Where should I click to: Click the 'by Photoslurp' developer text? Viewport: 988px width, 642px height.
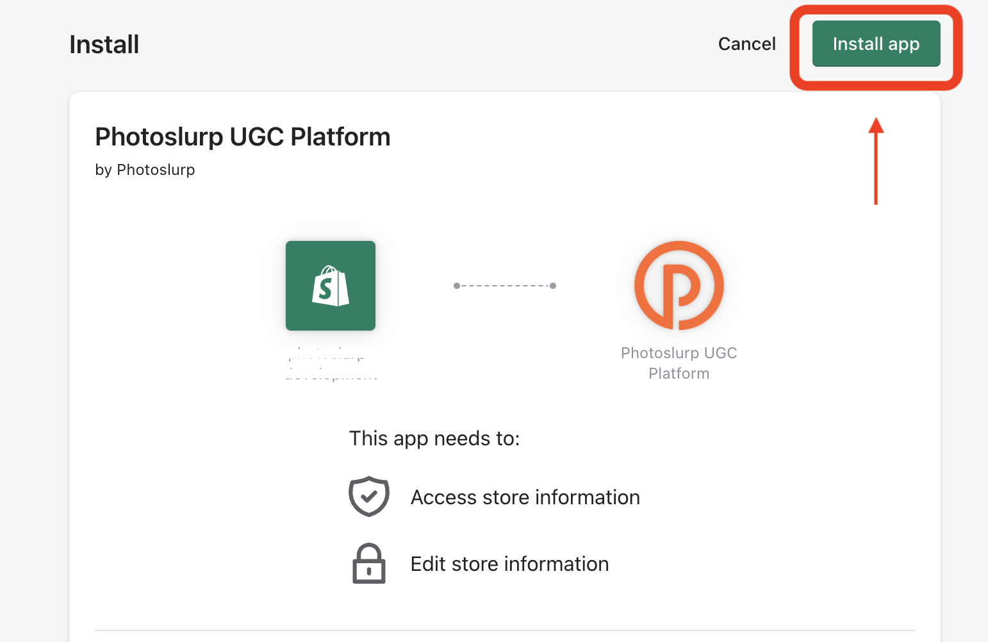[x=145, y=170]
